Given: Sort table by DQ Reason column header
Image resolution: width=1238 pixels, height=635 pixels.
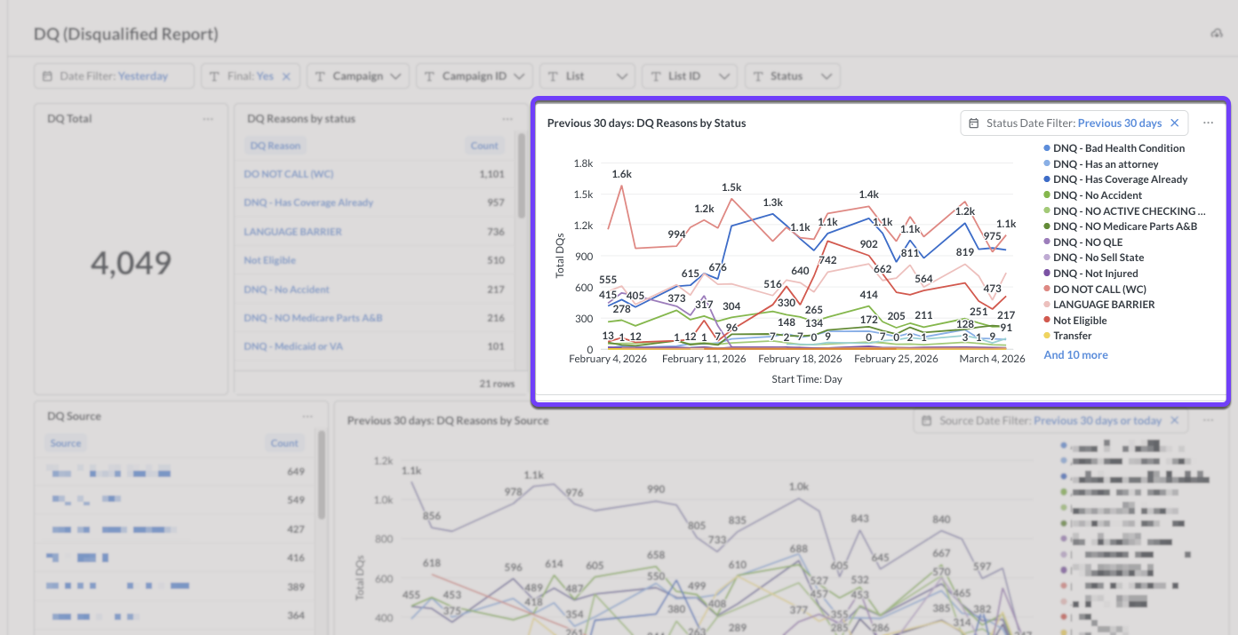Looking at the screenshot, I should point(275,146).
